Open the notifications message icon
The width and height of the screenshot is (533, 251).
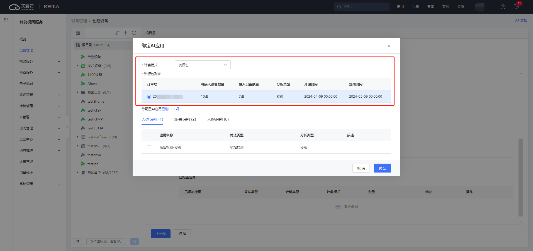(516, 7)
